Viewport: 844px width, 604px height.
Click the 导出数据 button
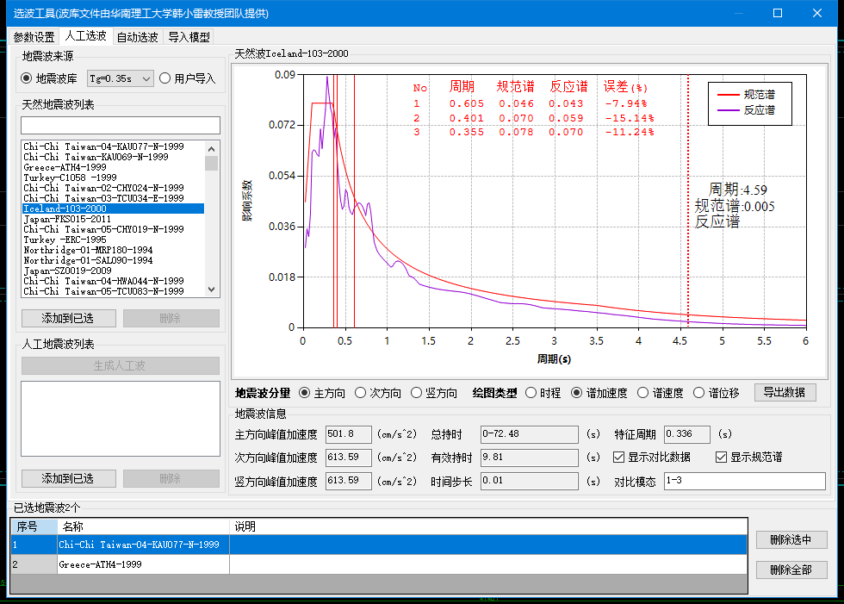(x=785, y=392)
